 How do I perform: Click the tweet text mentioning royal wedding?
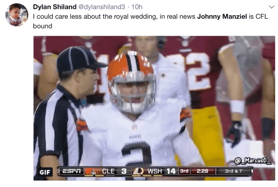click(x=150, y=21)
